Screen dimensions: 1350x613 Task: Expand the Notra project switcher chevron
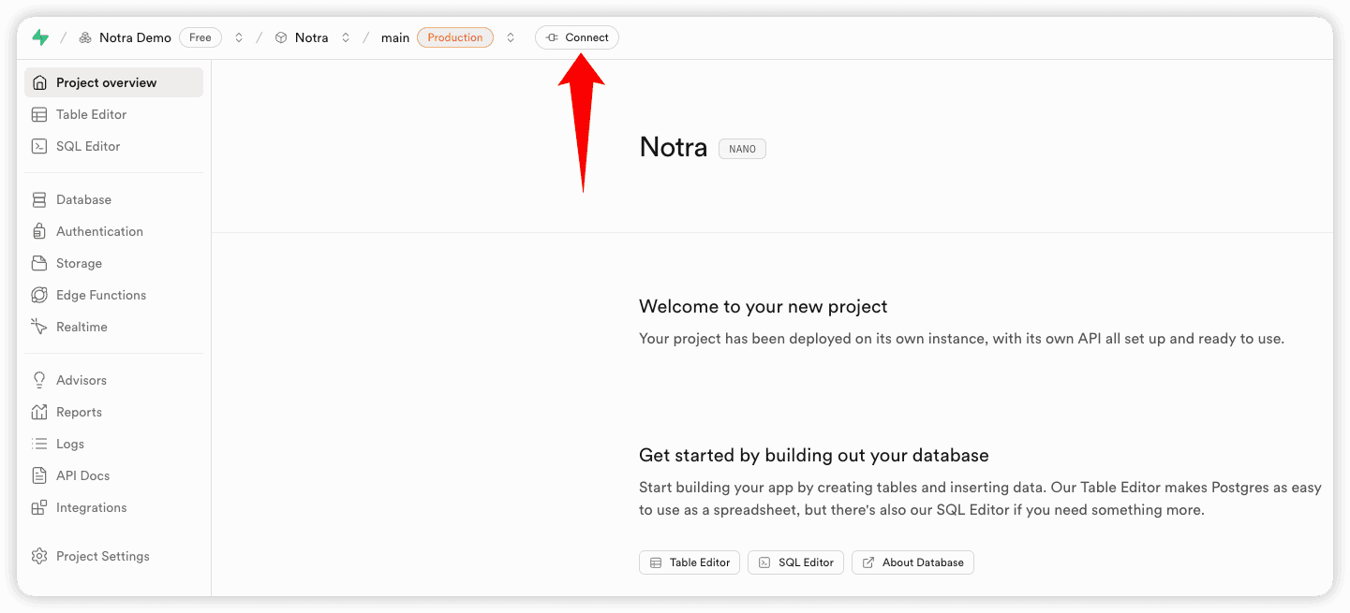(x=346, y=38)
